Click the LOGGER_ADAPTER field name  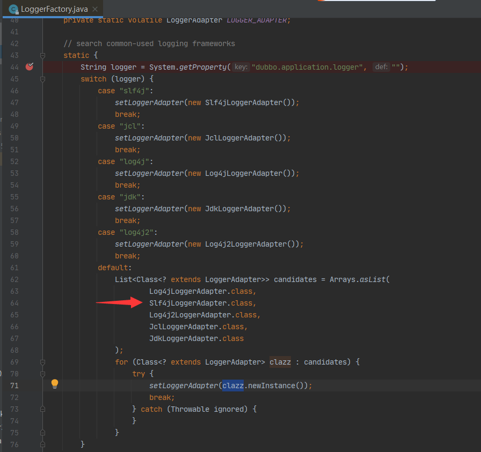[257, 20]
